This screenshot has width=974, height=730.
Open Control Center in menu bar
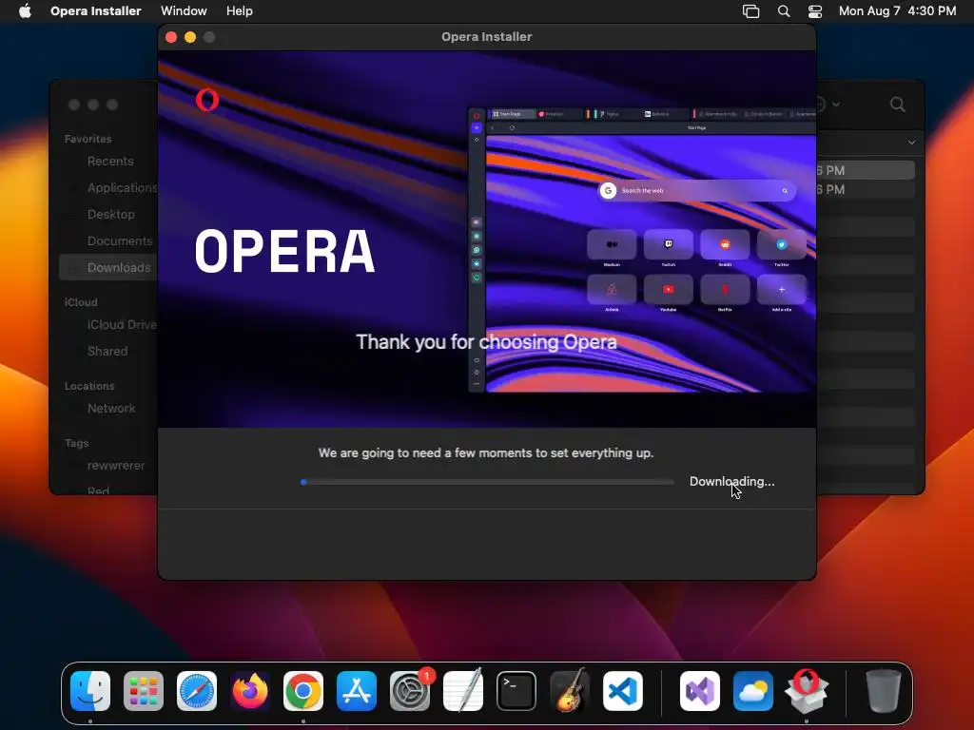pos(815,11)
